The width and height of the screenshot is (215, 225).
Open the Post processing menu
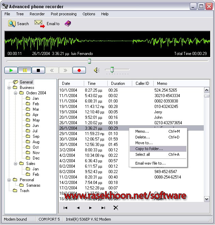coord(64,14)
